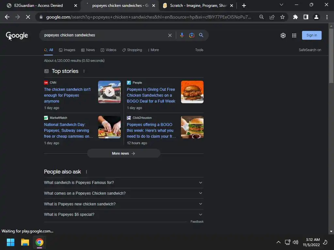This screenshot has width=334, height=250.
Task: Open the Tools search options
Action: pos(199,50)
